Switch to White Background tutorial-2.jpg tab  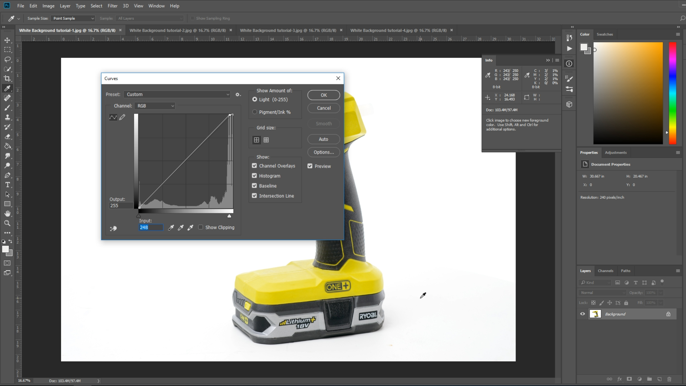pyautogui.click(x=178, y=30)
